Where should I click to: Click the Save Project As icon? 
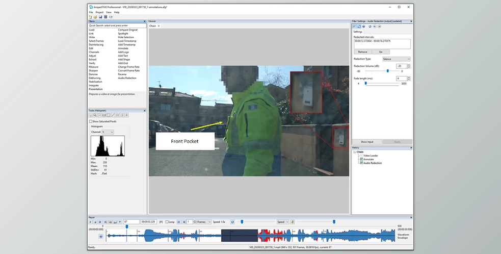tap(106, 17)
